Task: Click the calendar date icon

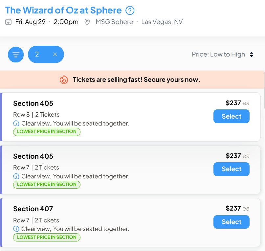Action: click(x=8, y=22)
